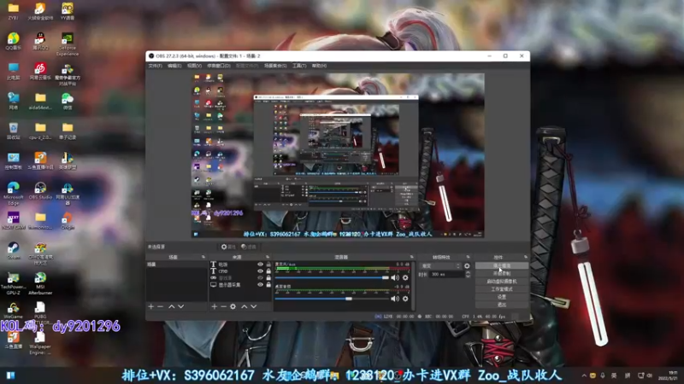Pop out the 控件 dock with its header icon
Viewport: 684px width, 384px height.
525,258
